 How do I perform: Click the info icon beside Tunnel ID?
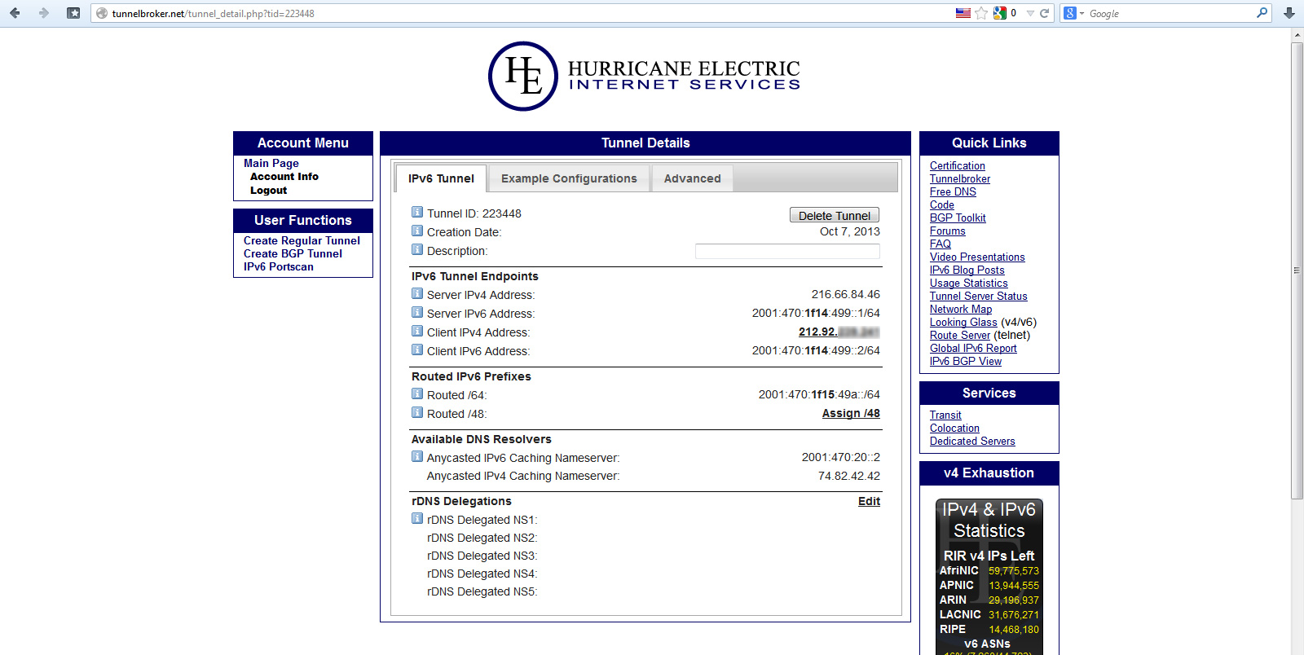point(417,213)
